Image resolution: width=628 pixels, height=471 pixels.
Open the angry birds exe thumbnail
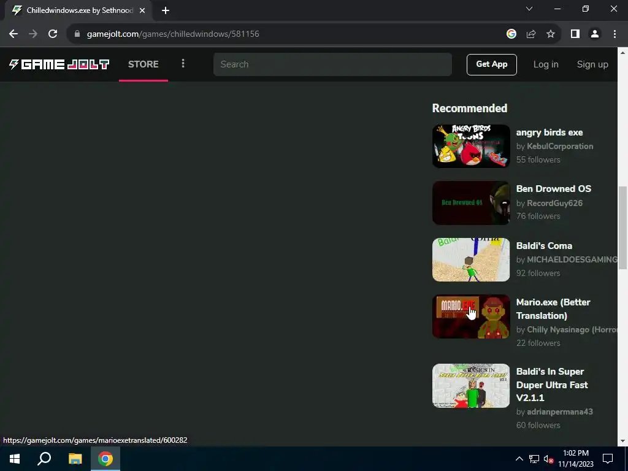pos(471,146)
